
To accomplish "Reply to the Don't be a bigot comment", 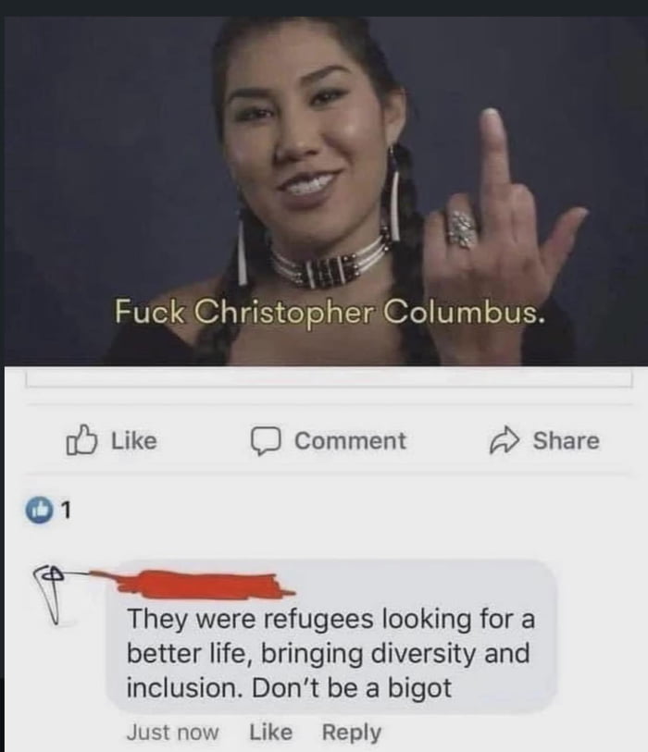I will coord(352,733).
